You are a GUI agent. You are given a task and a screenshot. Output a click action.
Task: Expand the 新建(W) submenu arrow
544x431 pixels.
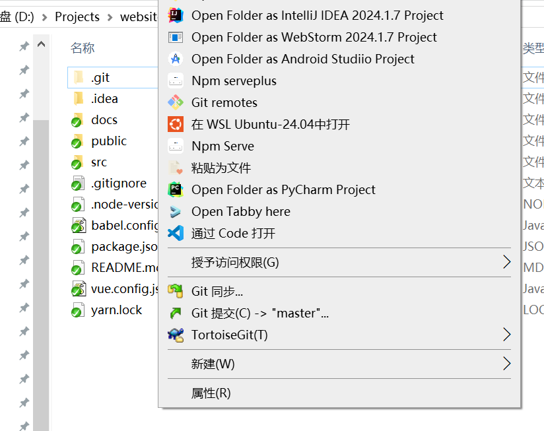point(506,364)
